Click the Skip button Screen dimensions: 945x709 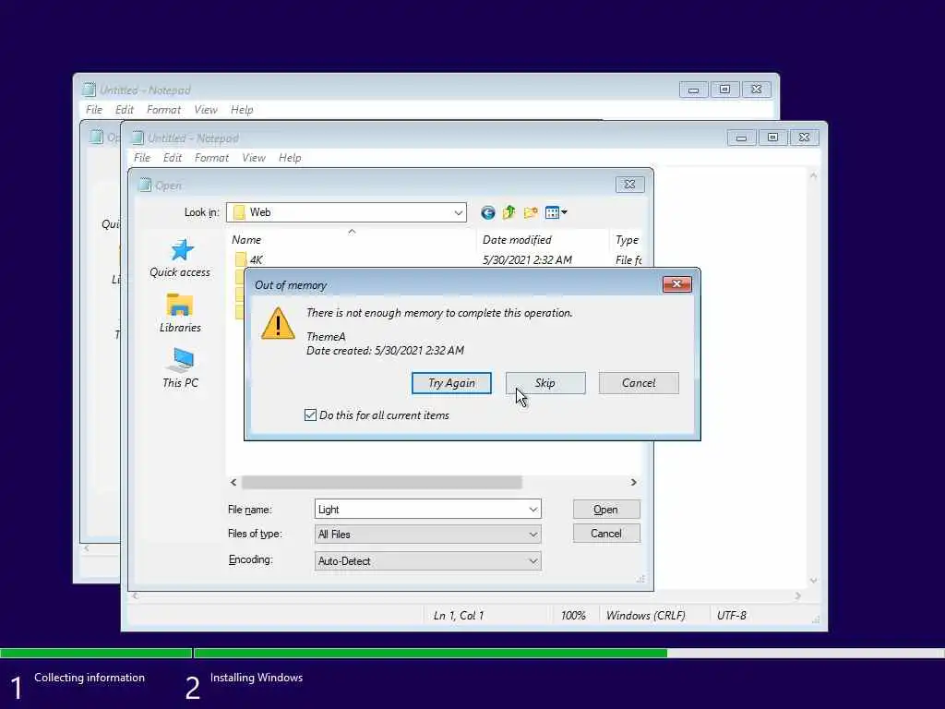545,383
